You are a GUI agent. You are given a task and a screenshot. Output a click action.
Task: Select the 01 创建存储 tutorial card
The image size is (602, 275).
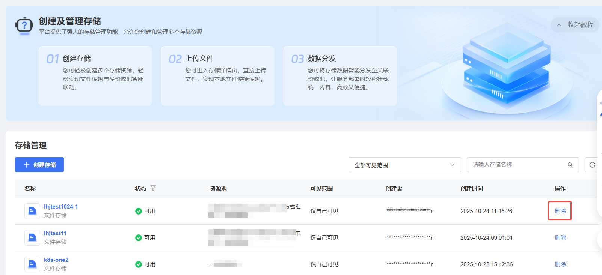coord(95,76)
